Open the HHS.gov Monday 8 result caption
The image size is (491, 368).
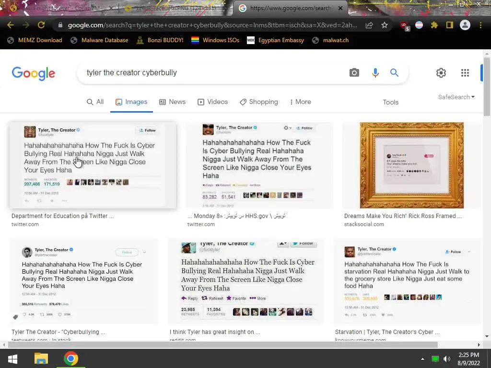(x=236, y=216)
